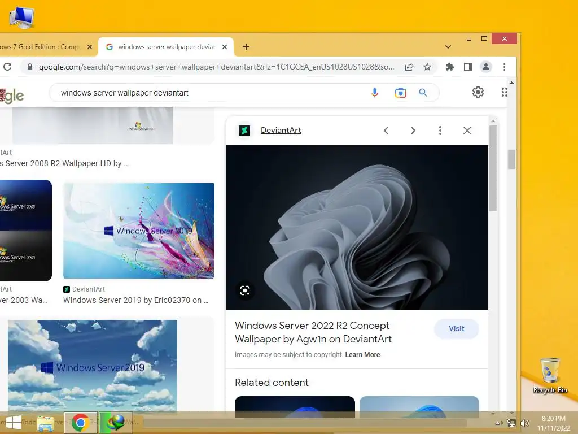Click the Google logo
Screen dimensions: 578x434
click(12, 96)
